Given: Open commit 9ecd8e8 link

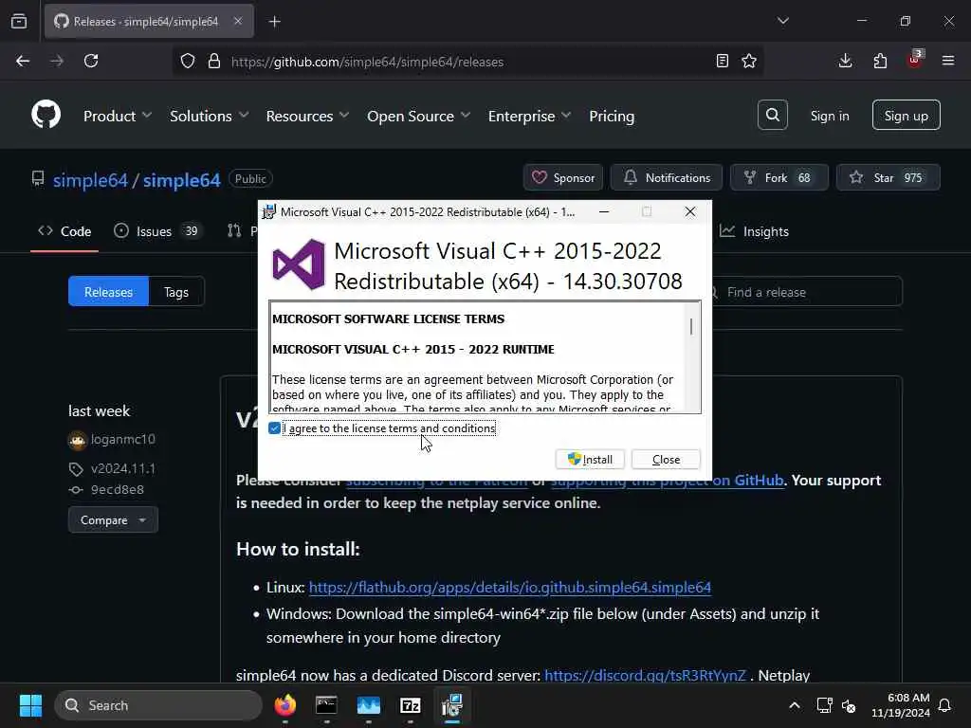Looking at the screenshot, I should 117,490.
